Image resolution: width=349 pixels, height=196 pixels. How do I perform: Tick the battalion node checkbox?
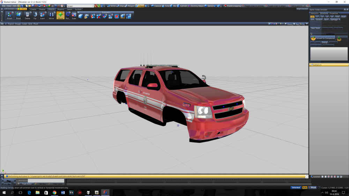click(311, 65)
